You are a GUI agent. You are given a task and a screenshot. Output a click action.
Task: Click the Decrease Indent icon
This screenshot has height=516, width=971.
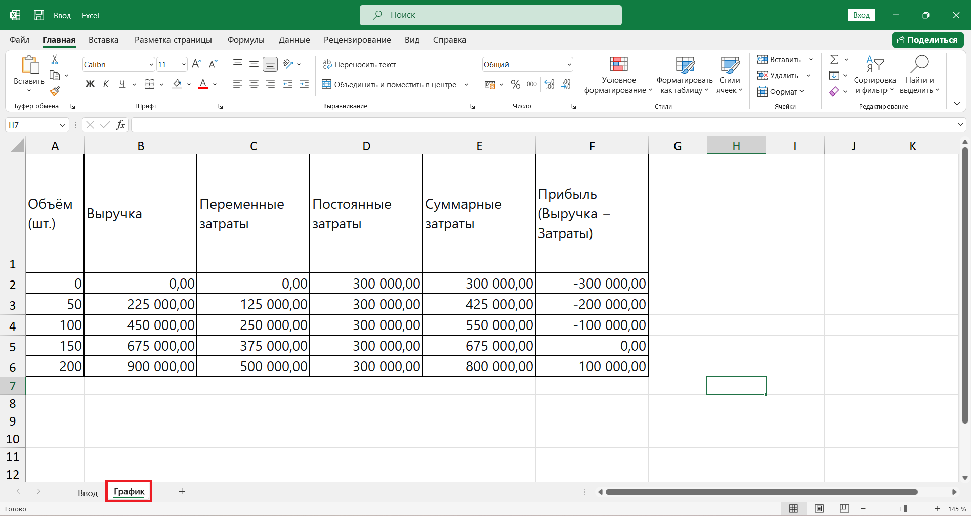[288, 84]
